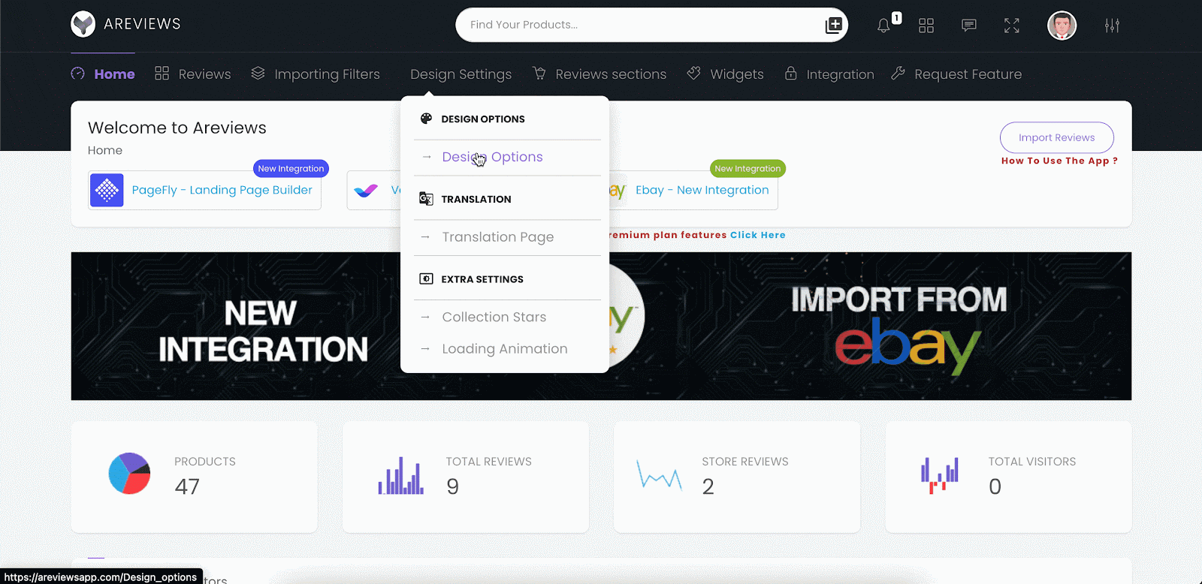Viewport: 1202px width, 584px height.
Task: Open the Reviews tab
Action: (x=204, y=74)
